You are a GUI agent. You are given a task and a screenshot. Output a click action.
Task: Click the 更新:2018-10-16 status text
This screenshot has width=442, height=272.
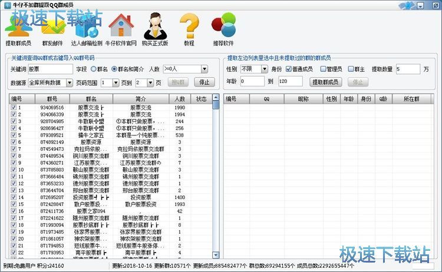tap(132, 266)
